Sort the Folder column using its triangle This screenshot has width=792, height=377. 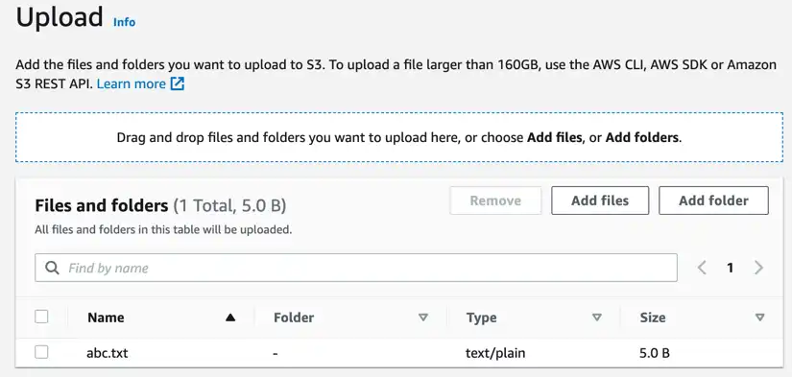(x=423, y=318)
